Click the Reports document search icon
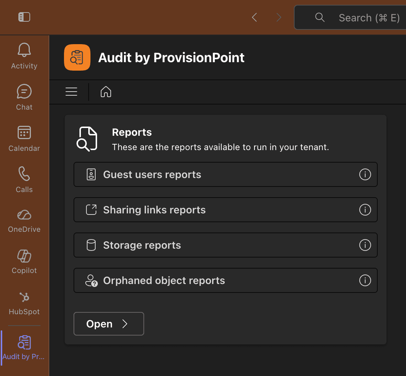406x376 pixels. pos(87,139)
